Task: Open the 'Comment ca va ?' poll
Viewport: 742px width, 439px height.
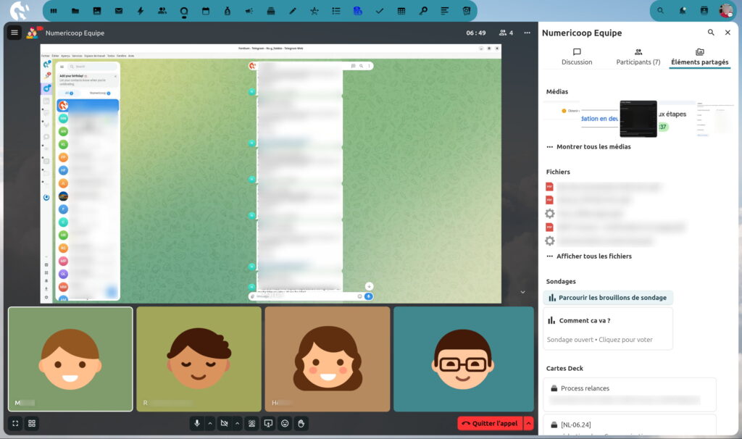Action: (608, 329)
